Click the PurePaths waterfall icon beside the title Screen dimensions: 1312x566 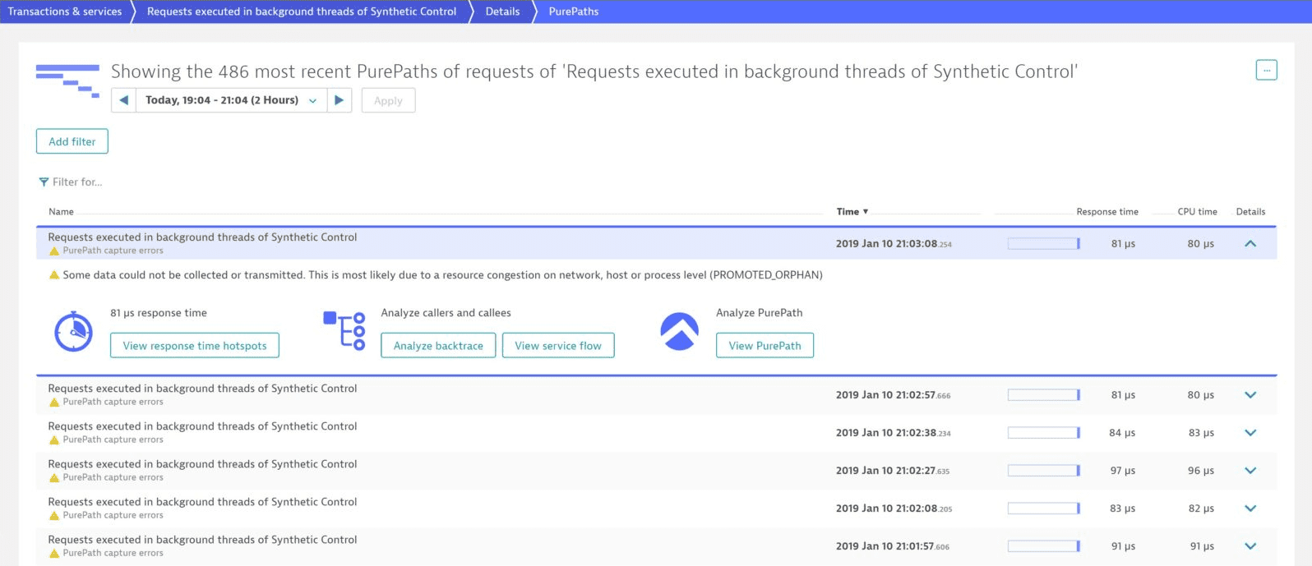67,81
